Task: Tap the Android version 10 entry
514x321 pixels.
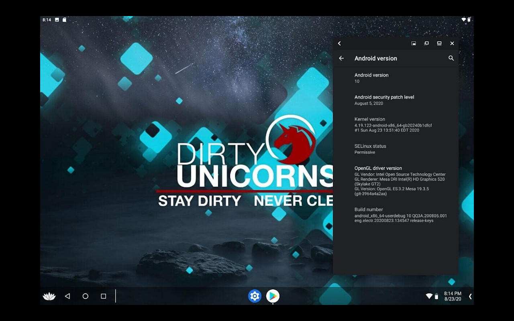Action: click(396, 78)
